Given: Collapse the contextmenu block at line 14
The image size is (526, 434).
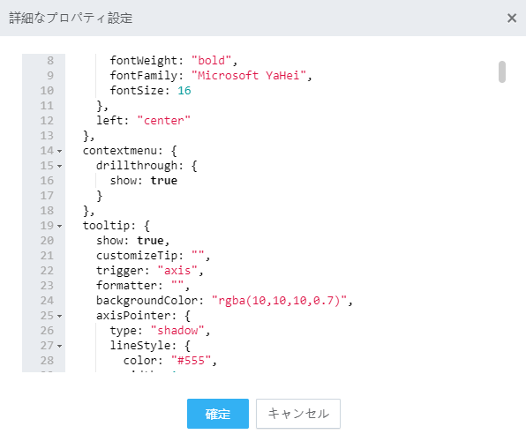Looking at the screenshot, I should 60,151.
